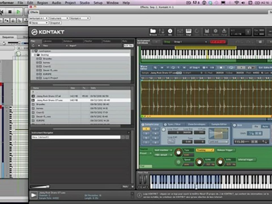Open the Group 1 dropdown
Viewport: 272px width, 204px height.
(190, 42)
